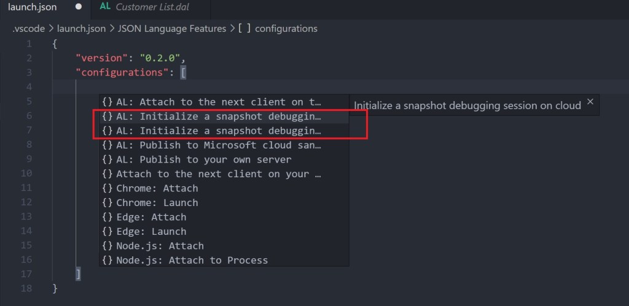This screenshot has height=306, width=629.
Task: Select the launch.json editor tab
Action: click(33, 7)
